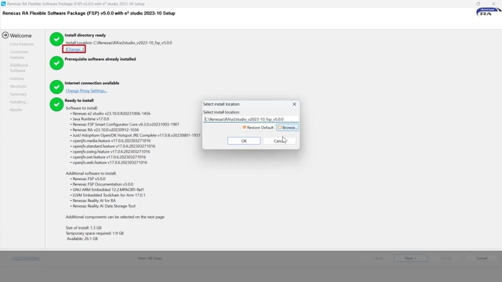This screenshot has height=282, width=502.
Task: Click the Change install location link
Action: tap(74, 49)
